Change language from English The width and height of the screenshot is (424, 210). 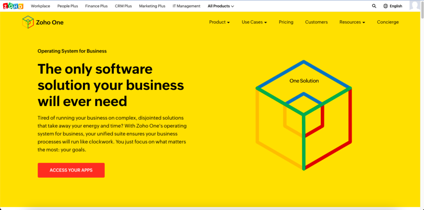[396, 6]
